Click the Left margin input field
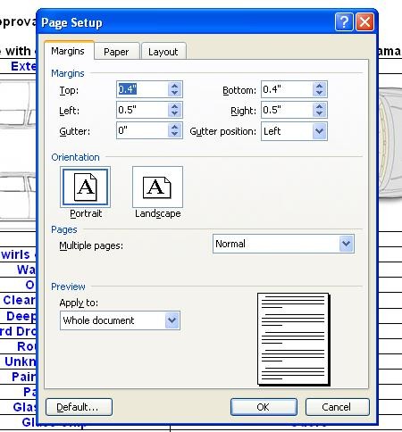Screen dimensions: 402x432 point(142,110)
